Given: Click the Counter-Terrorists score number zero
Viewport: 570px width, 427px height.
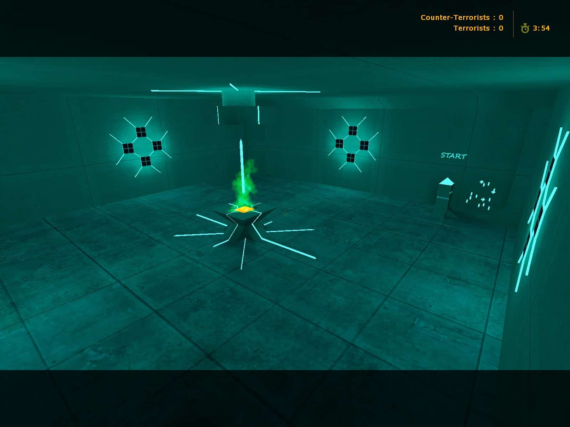Looking at the screenshot, I should (x=501, y=17).
